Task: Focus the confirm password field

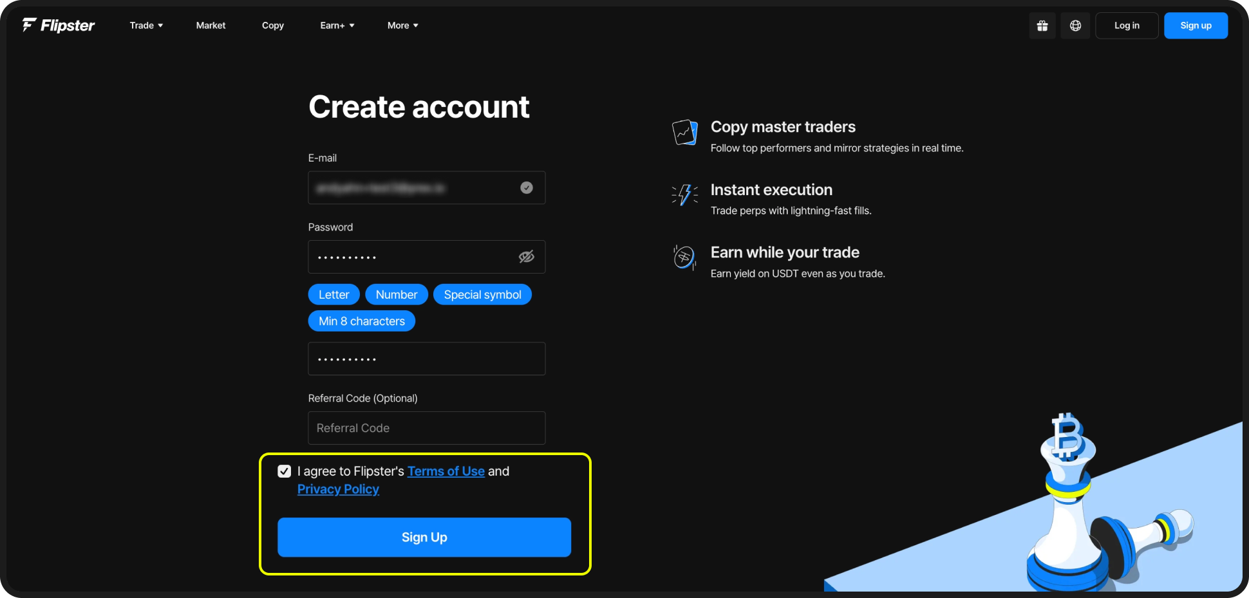Action: click(x=427, y=359)
